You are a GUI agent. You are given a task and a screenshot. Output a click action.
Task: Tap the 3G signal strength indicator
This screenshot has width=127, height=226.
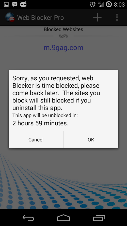coord(101,4)
